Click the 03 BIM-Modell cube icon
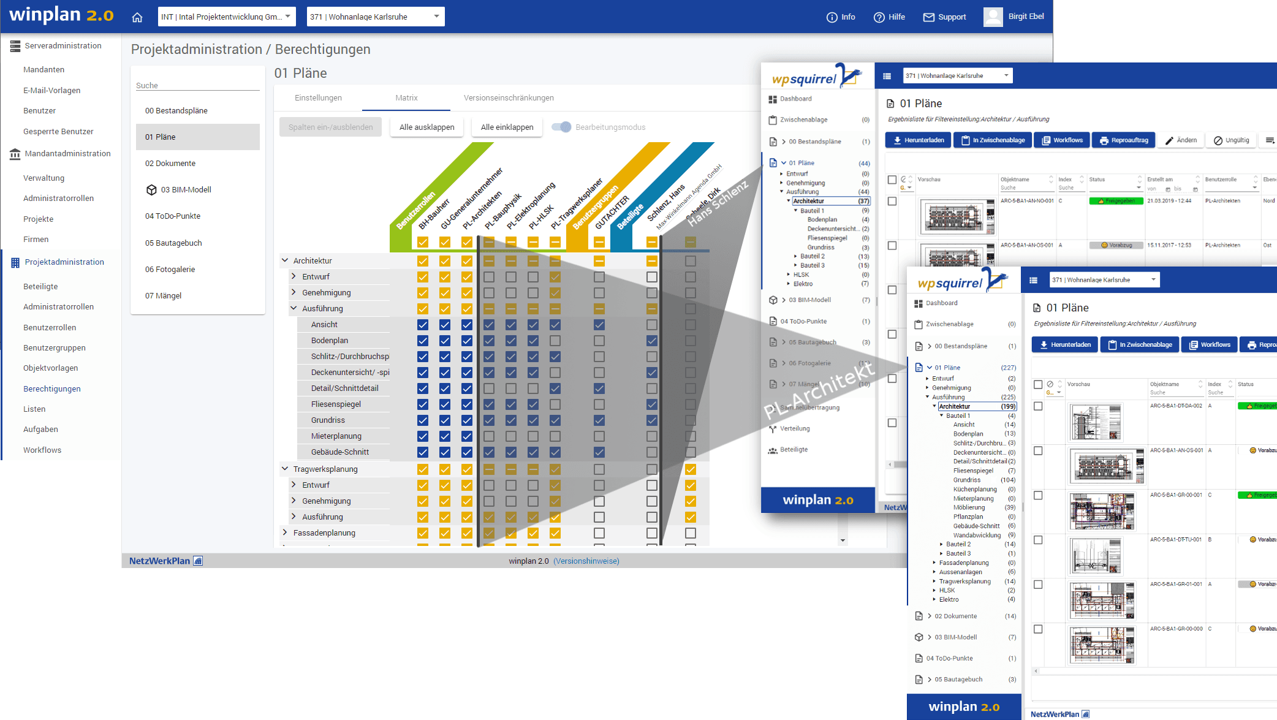 (x=151, y=190)
